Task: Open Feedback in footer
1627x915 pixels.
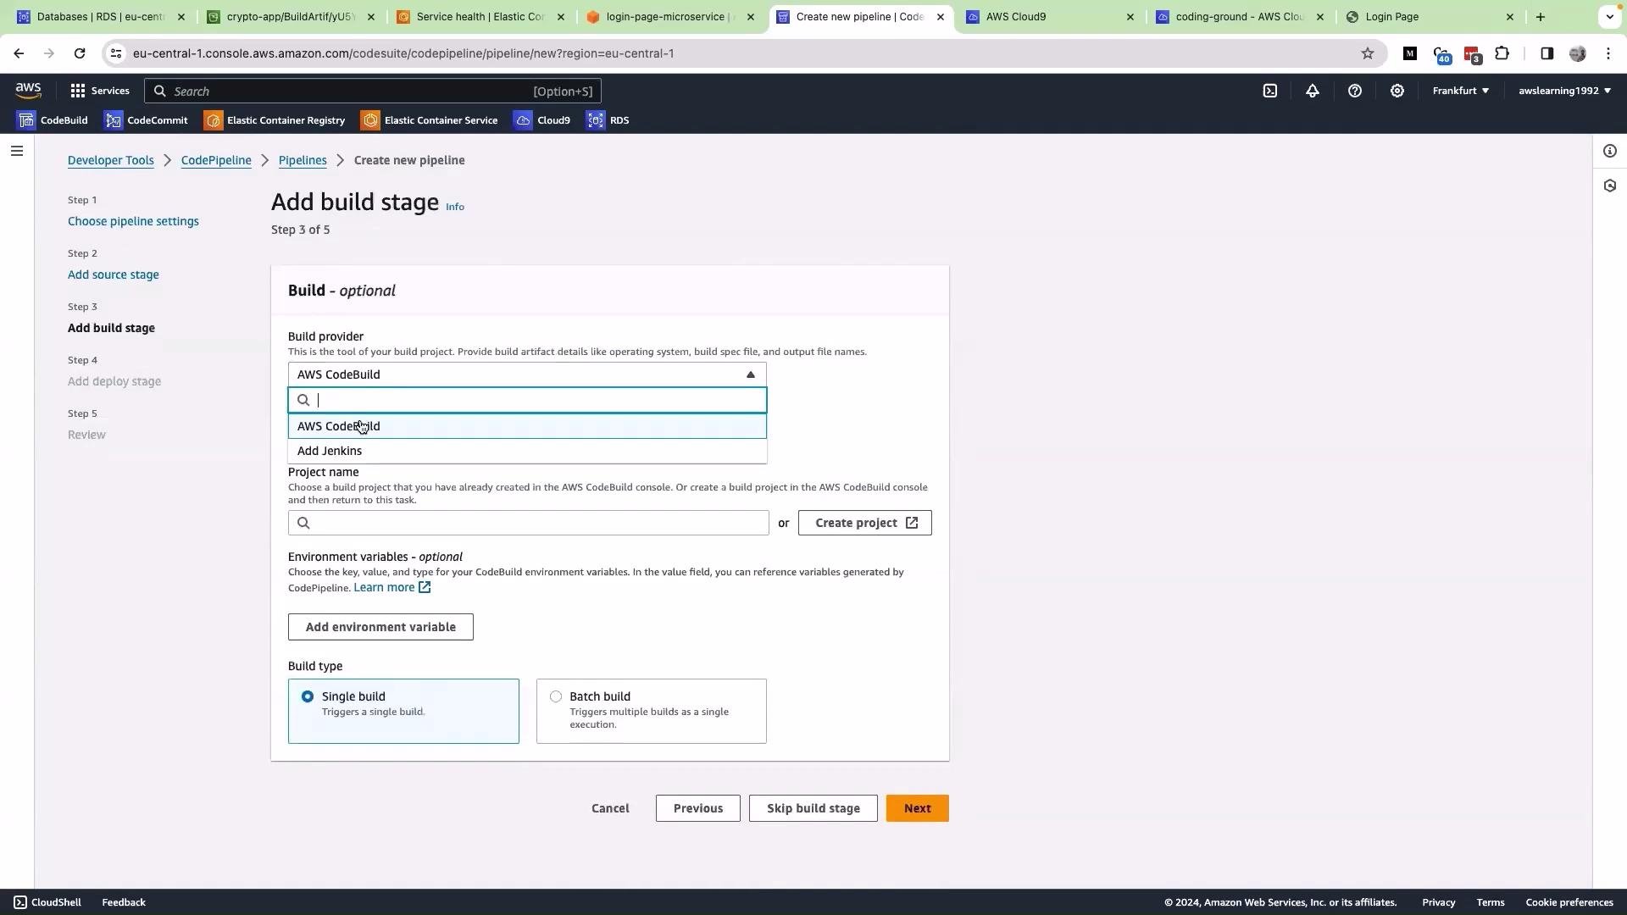Action: (124, 902)
